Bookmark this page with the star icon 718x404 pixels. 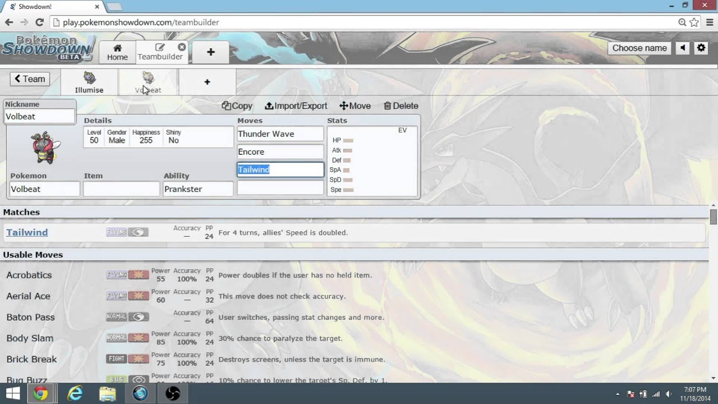pos(694,22)
